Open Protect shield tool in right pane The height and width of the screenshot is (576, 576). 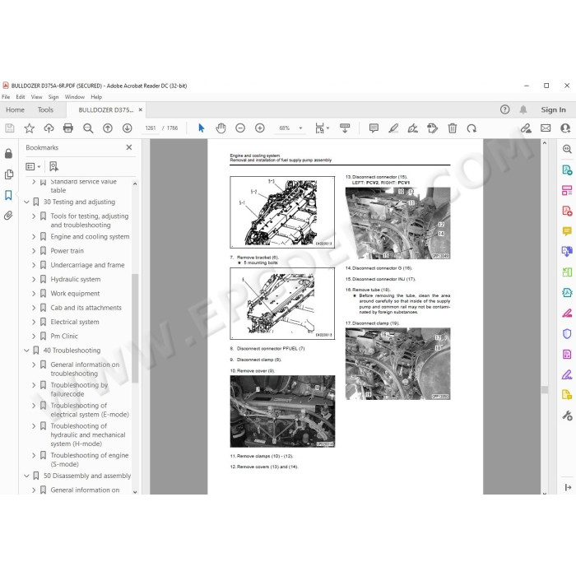[567, 334]
